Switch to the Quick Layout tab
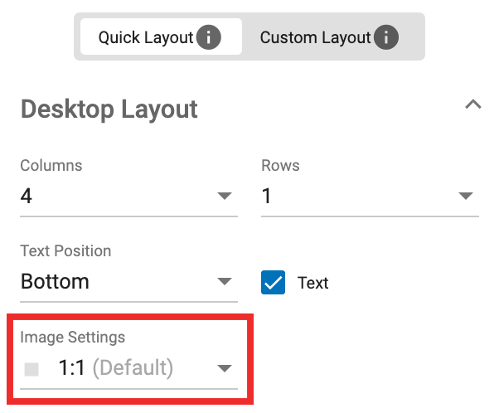The image size is (499, 413). tap(145, 37)
